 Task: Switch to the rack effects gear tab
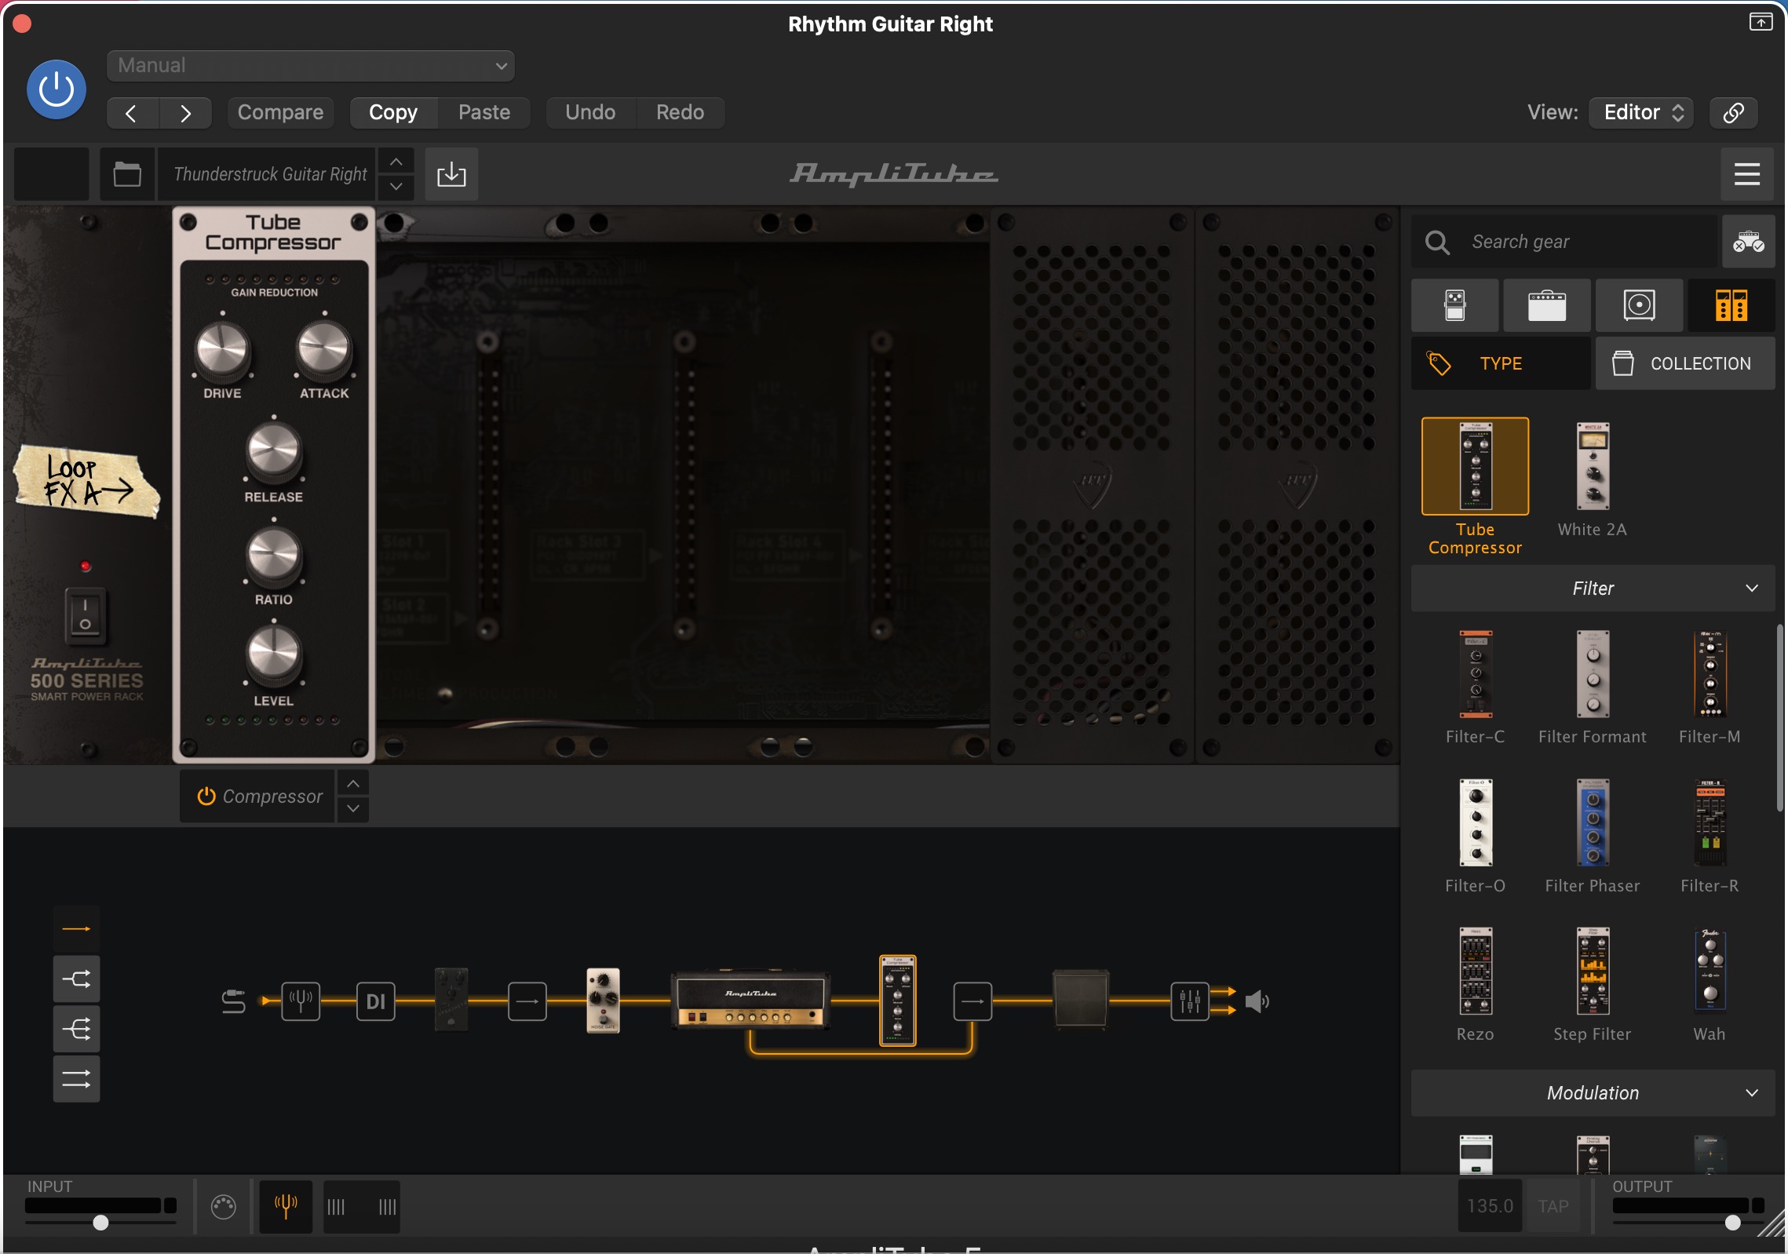1731,305
